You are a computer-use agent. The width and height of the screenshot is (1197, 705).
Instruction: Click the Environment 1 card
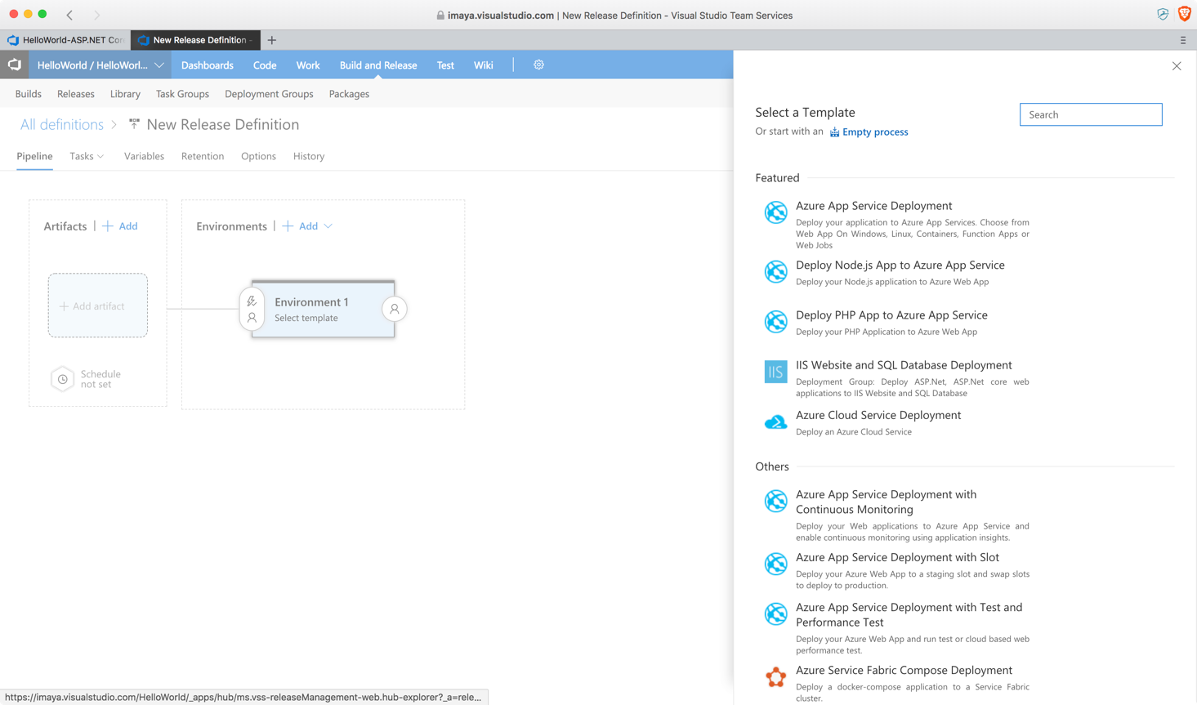click(x=323, y=309)
